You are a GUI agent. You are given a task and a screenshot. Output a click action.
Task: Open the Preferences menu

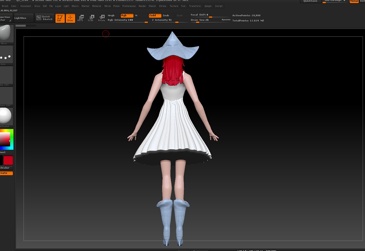click(129, 6)
